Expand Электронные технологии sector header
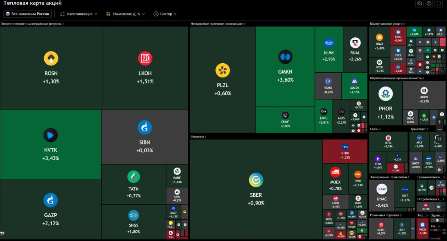447x241 pixels. click(389, 177)
